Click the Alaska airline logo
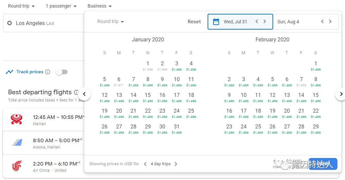The height and width of the screenshot is (180, 345). [16, 143]
